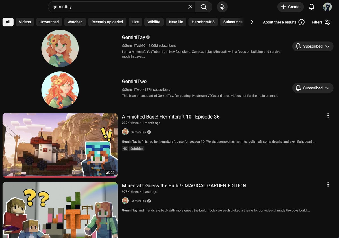339x238 pixels.
Task: Click the bell icon on GeminiTwo subscription
Action: [x=298, y=88]
